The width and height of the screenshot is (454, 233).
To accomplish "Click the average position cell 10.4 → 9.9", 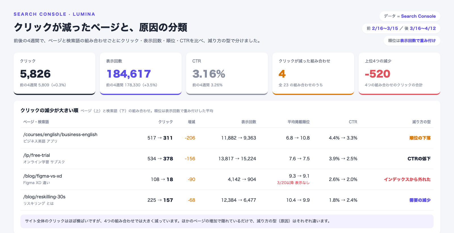I will [x=298, y=200].
